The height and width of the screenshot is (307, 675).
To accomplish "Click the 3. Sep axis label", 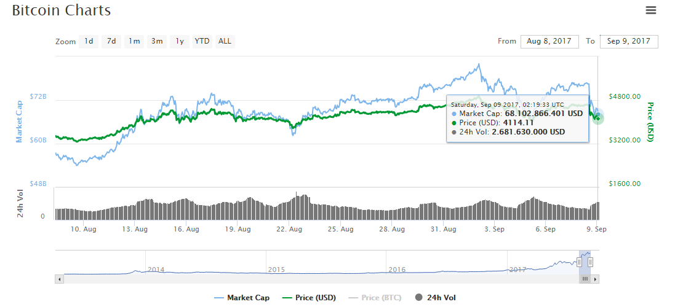I will (494, 229).
